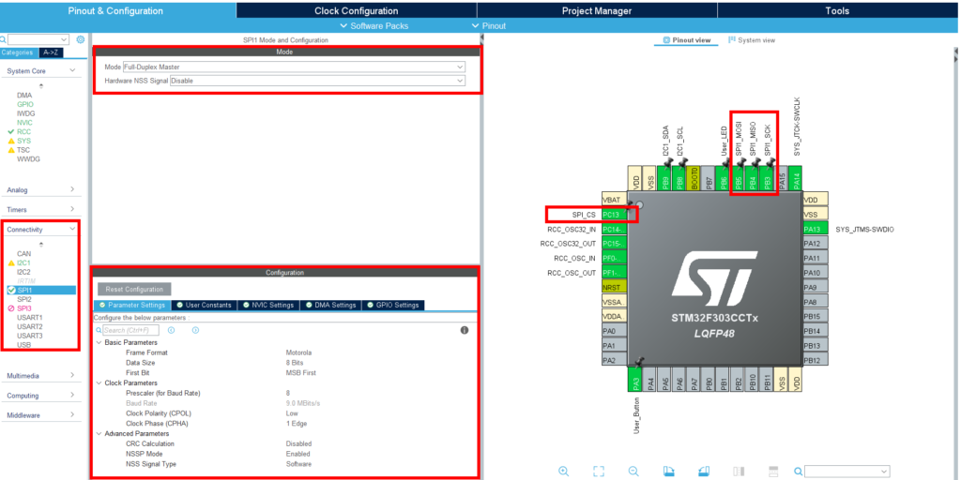Image resolution: width=961 pixels, height=480 pixels.
Task: Open the DMA Settings tab
Action: (331, 305)
